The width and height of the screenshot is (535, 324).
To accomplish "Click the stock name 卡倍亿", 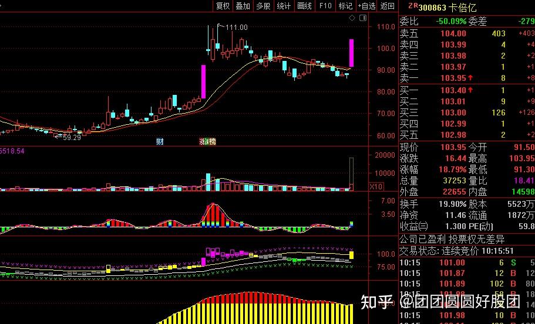I will point(463,8).
